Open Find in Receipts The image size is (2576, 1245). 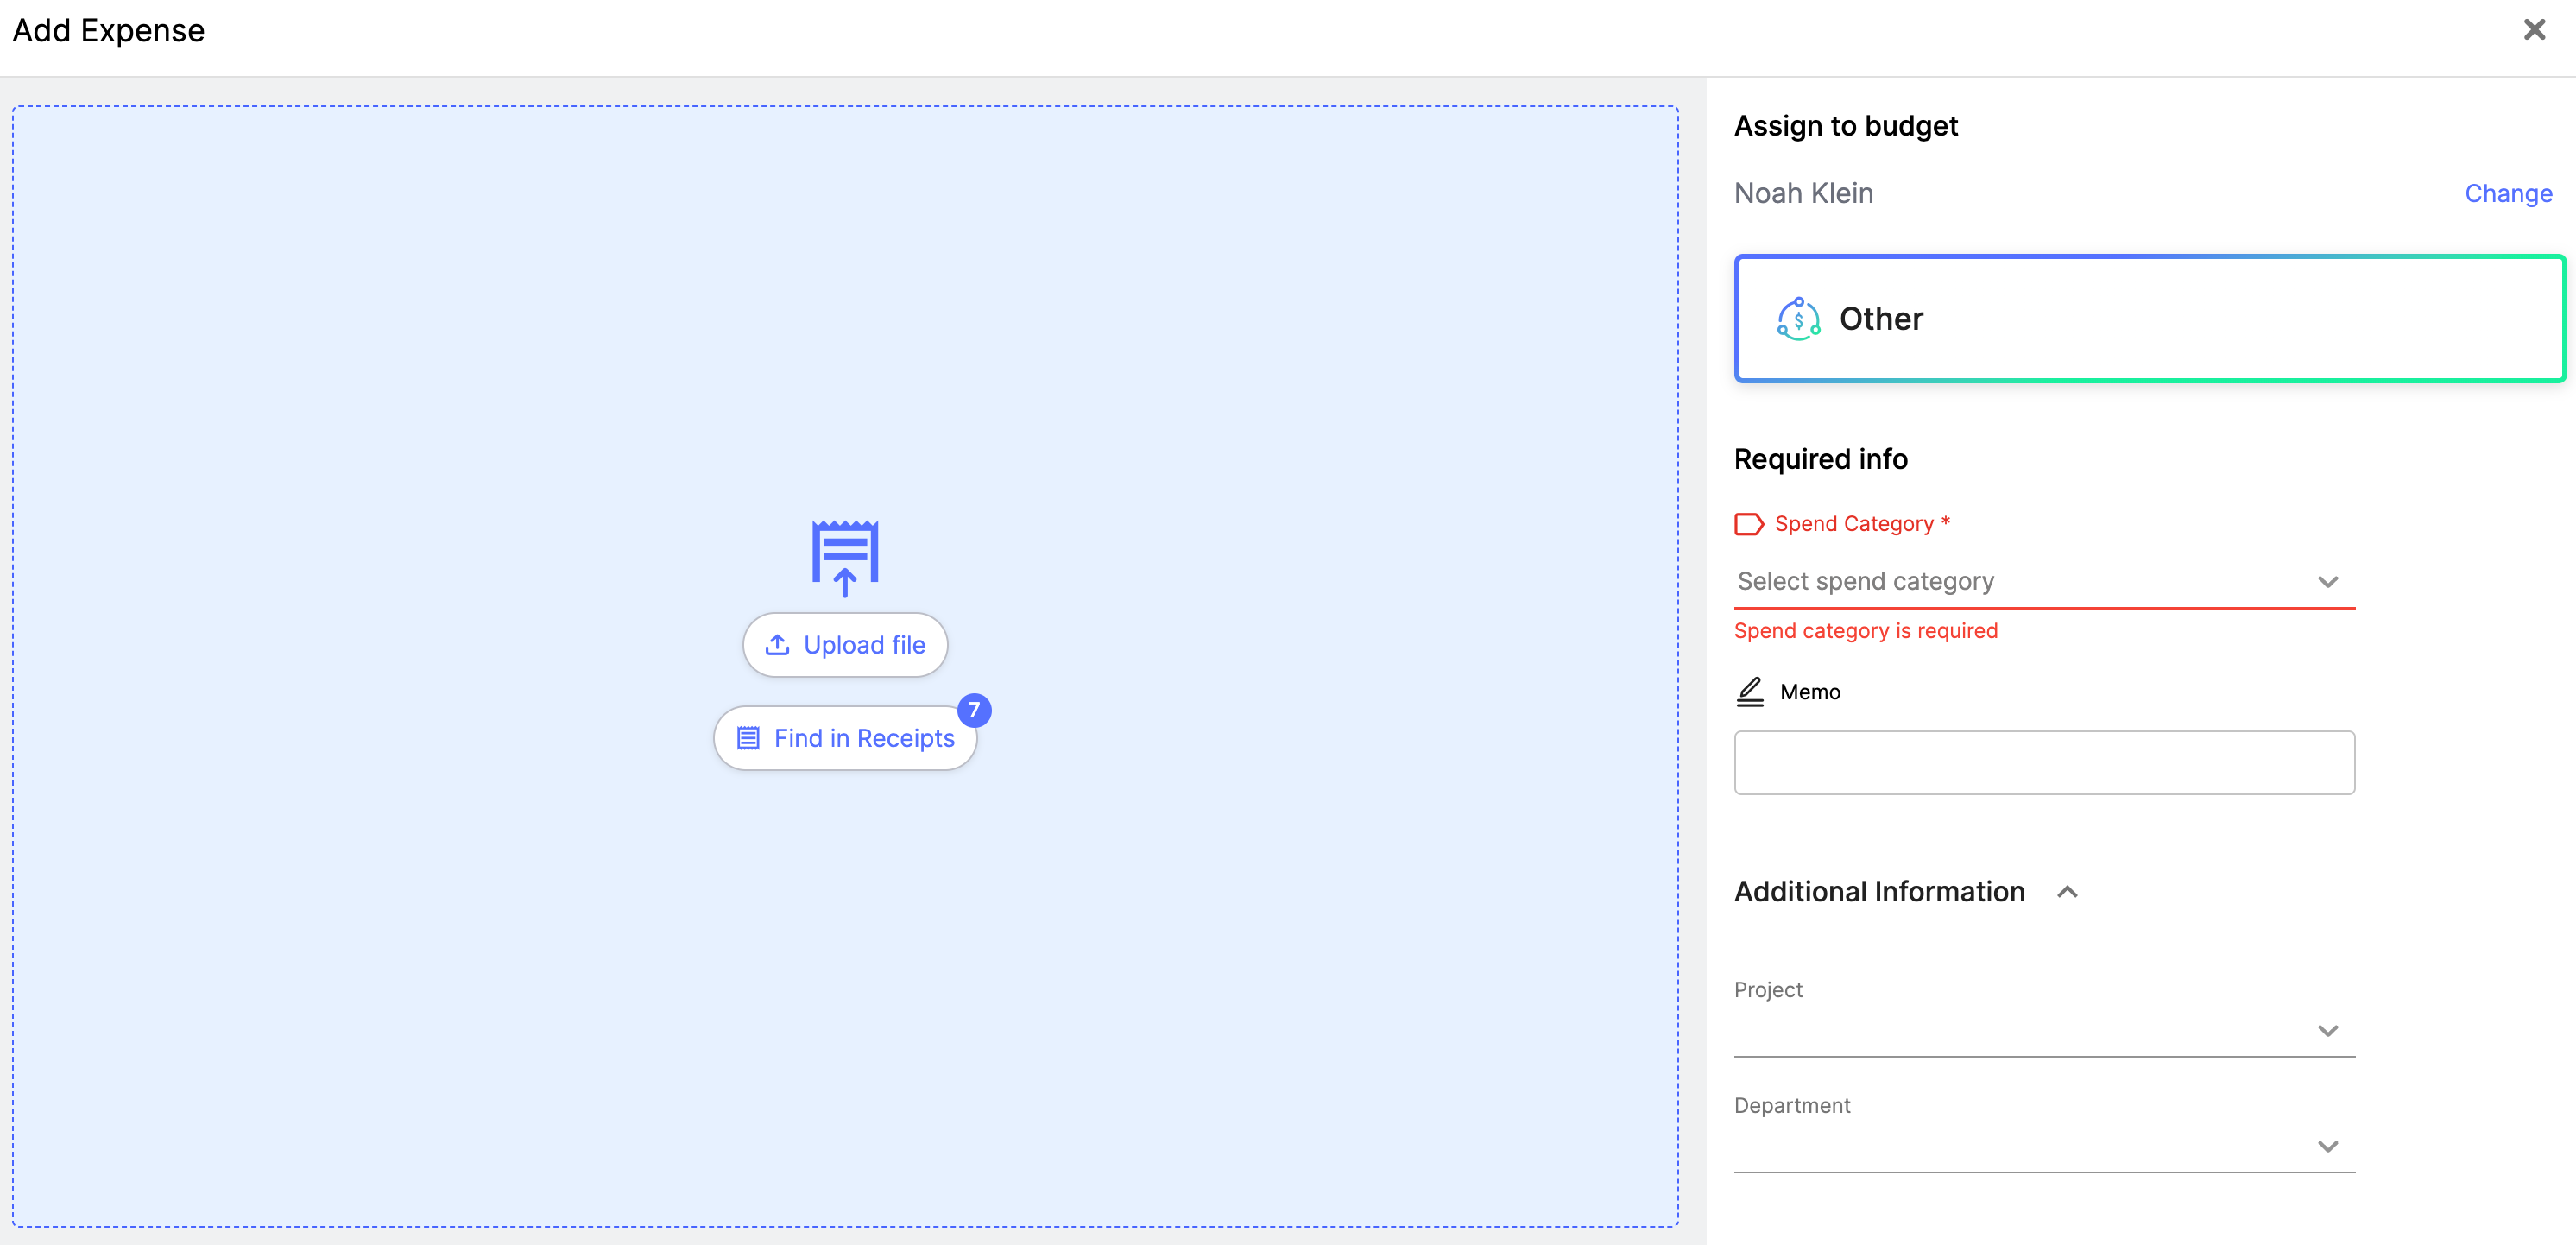pyautogui.click(x=845, y=738)
